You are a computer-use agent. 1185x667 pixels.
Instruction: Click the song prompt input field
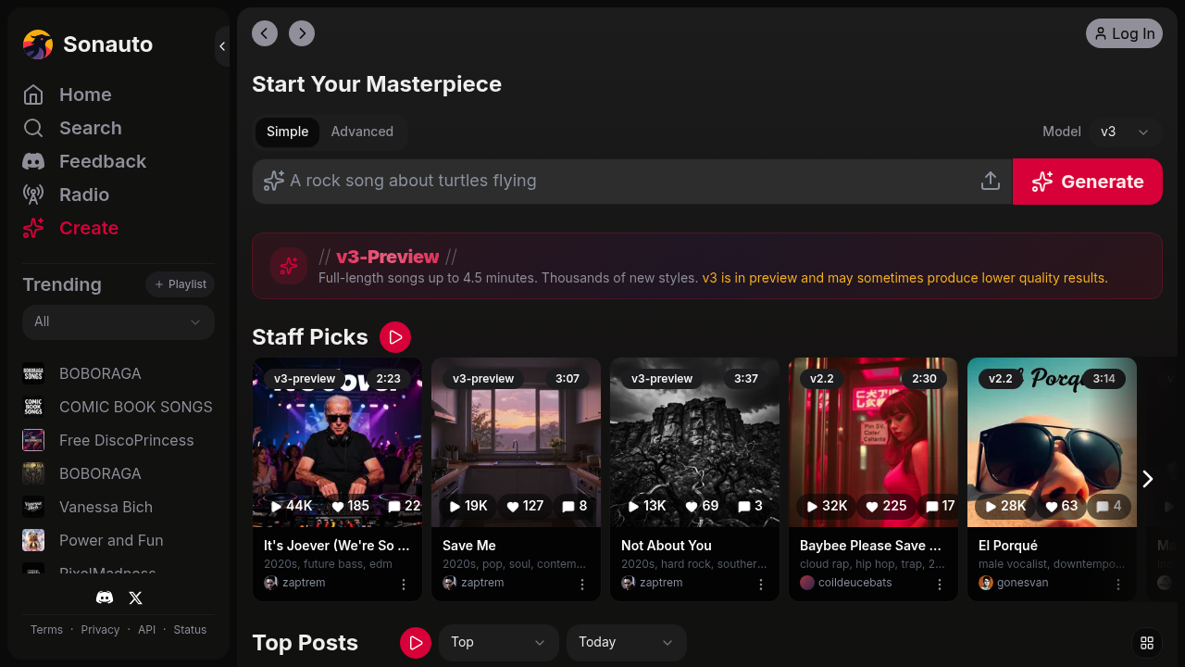click(620, 182)
